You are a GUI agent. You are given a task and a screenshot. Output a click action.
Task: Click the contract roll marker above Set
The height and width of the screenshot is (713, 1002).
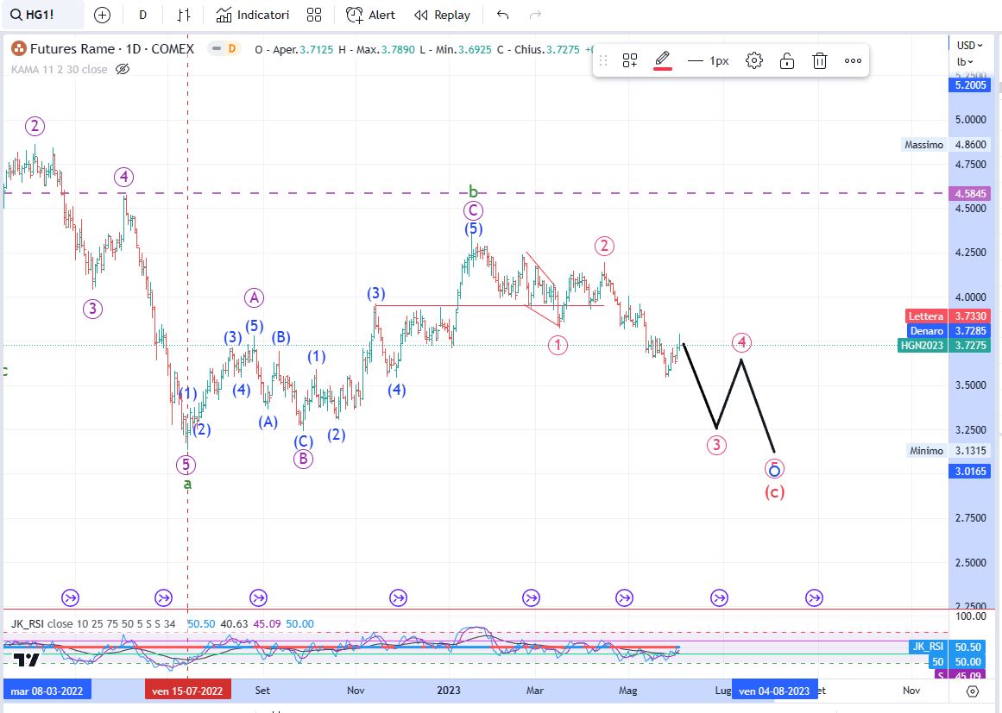pos(258,598)
